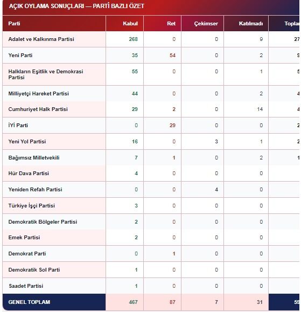Click Demokrat Parti's Ret value 1
This screenshot has width=301, height=312.
tap(174, 254)
